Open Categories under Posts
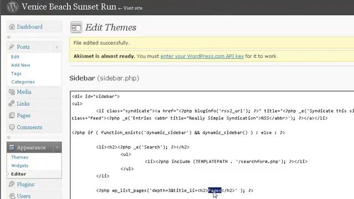Image resolution: width=354 pixels, height=199 pixels. (23, 82)
